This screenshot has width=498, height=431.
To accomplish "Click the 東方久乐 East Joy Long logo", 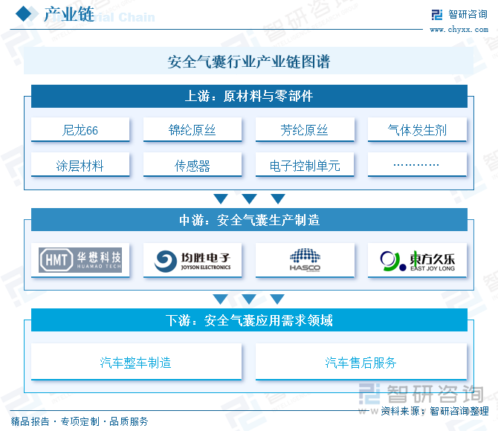I will (417, 261).
